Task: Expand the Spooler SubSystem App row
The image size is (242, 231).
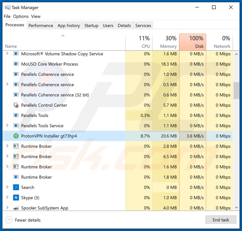Action: 7,207
